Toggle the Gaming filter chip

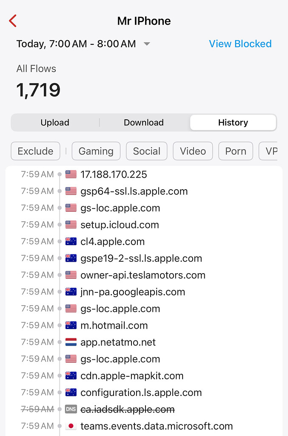tap(96, 151)
